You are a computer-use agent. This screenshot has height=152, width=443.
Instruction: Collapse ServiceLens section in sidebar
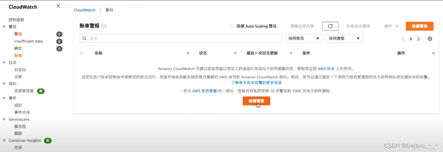[4, 119]
